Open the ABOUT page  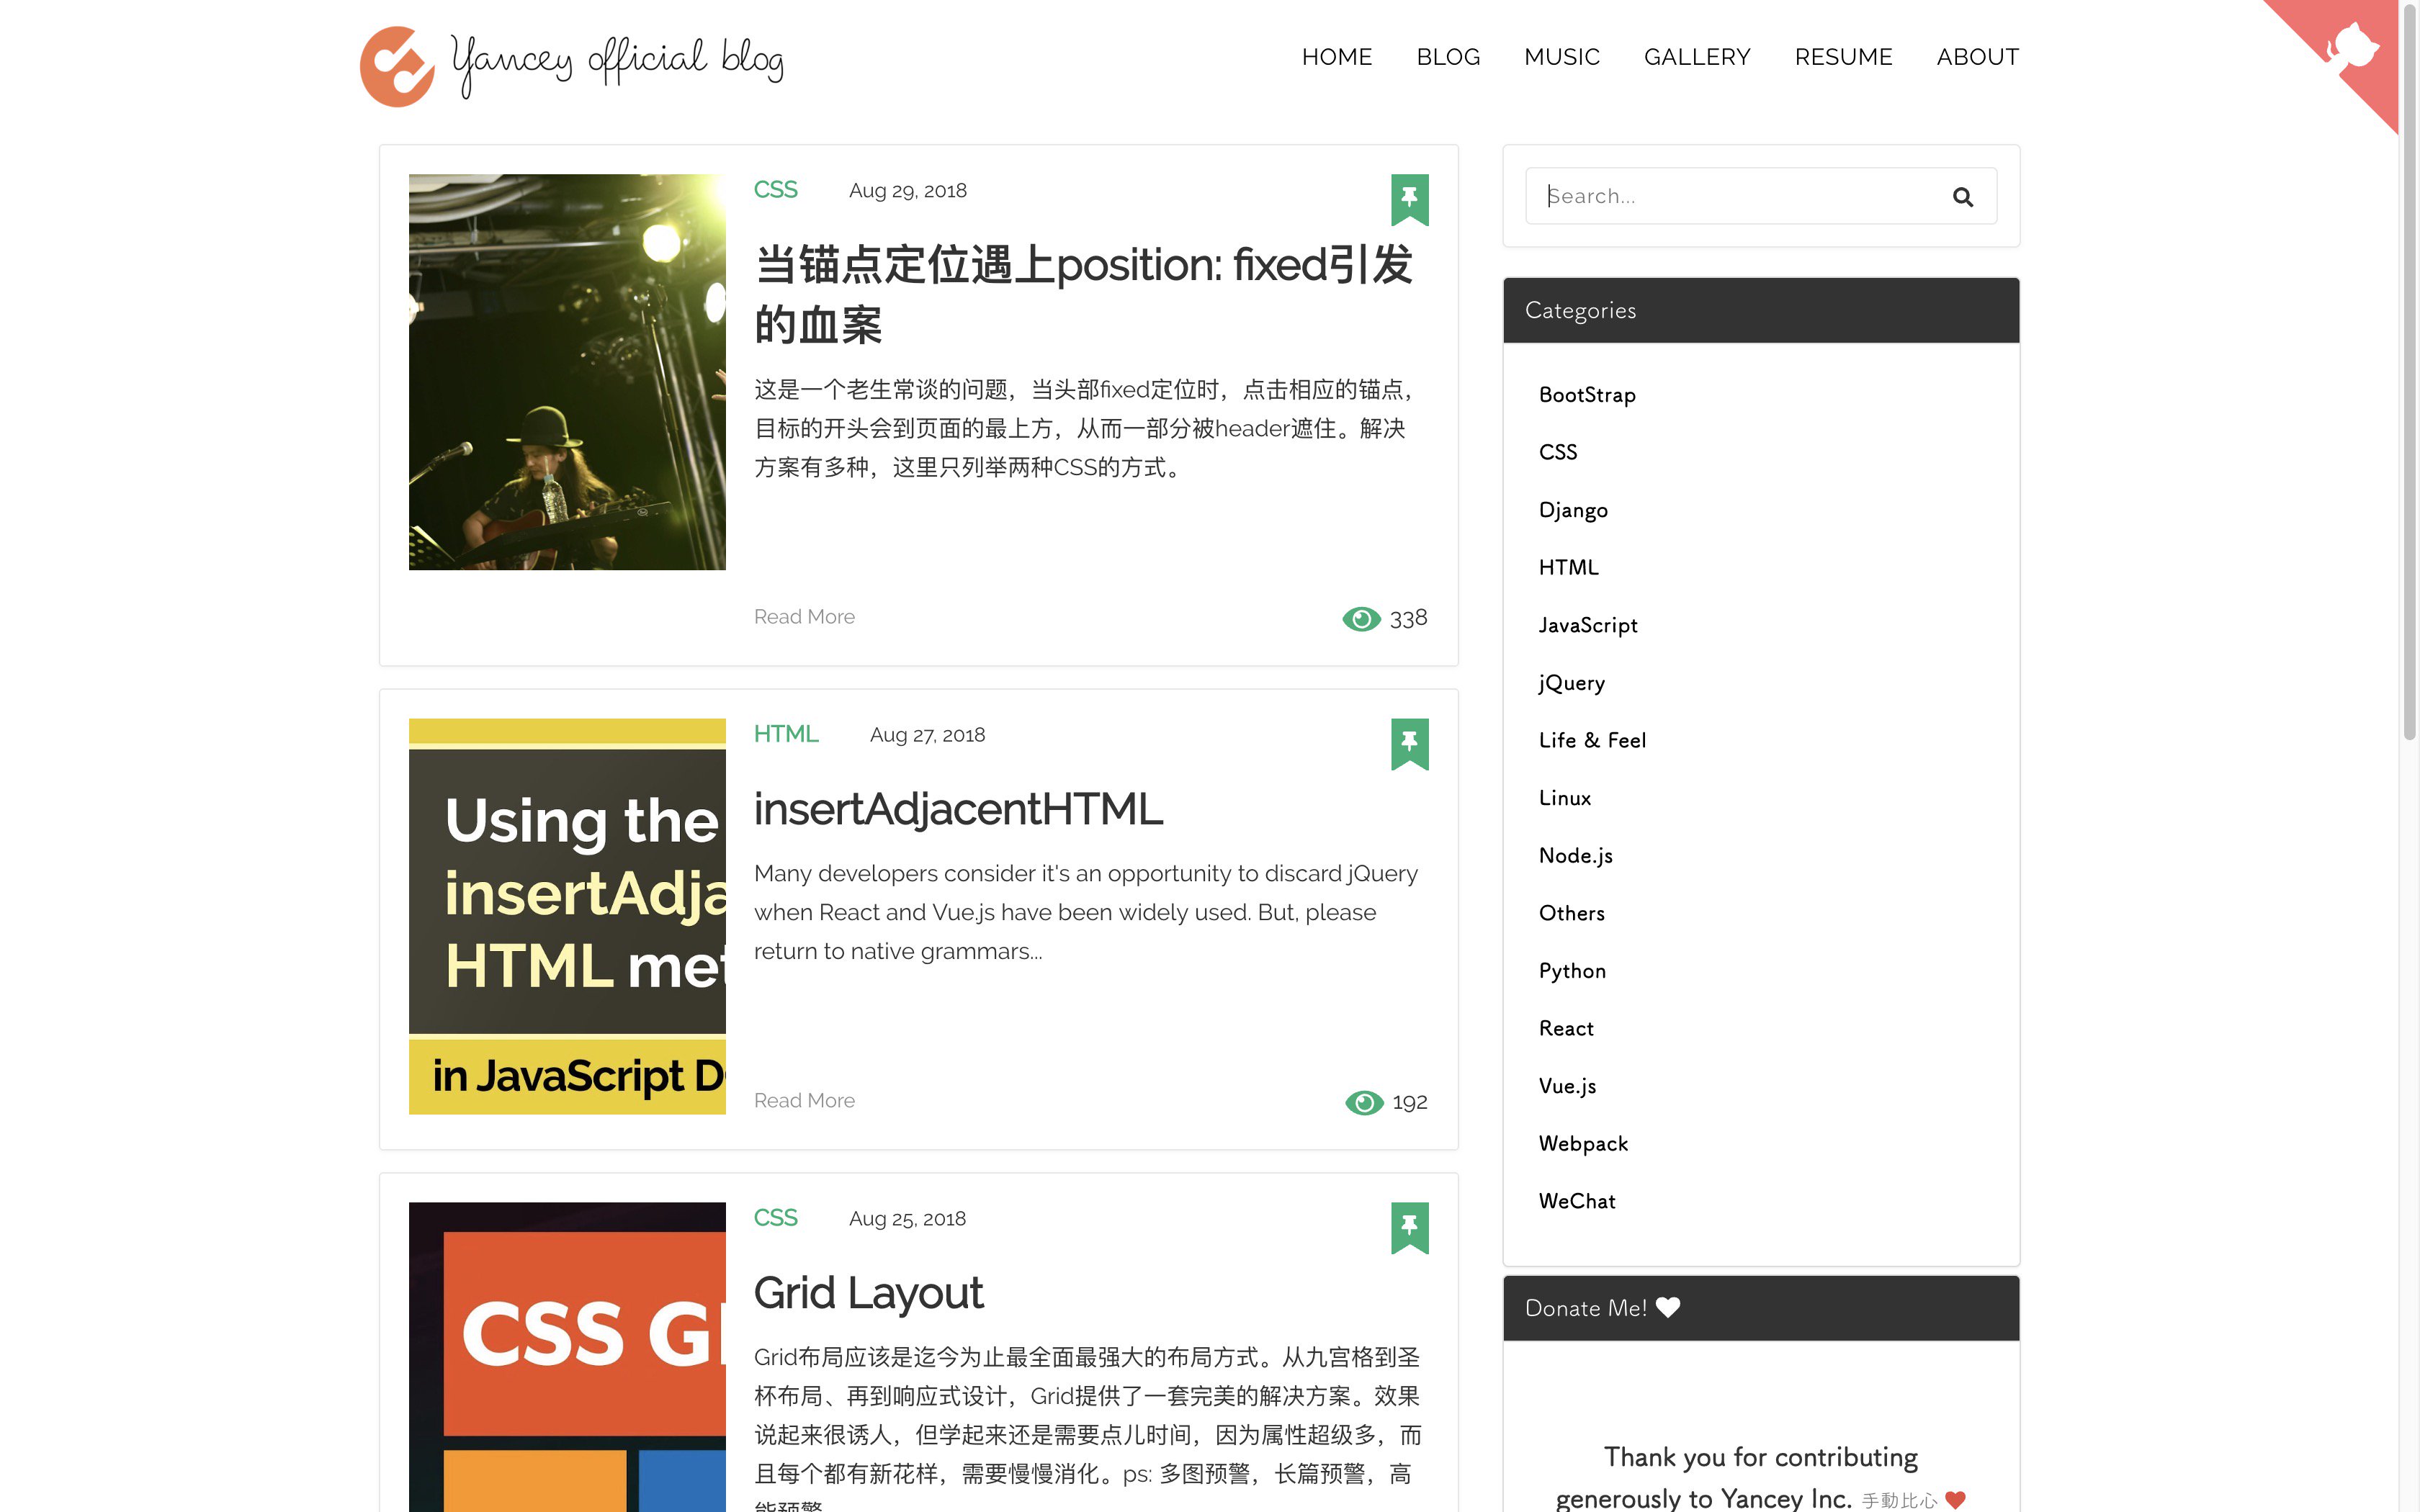1977,57
